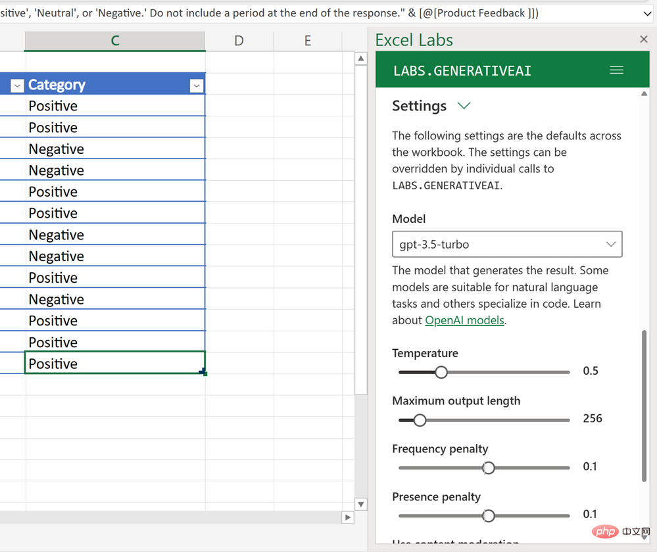Select the last Positive cell in Category column

pyautogui.click(x=115, y=363)
